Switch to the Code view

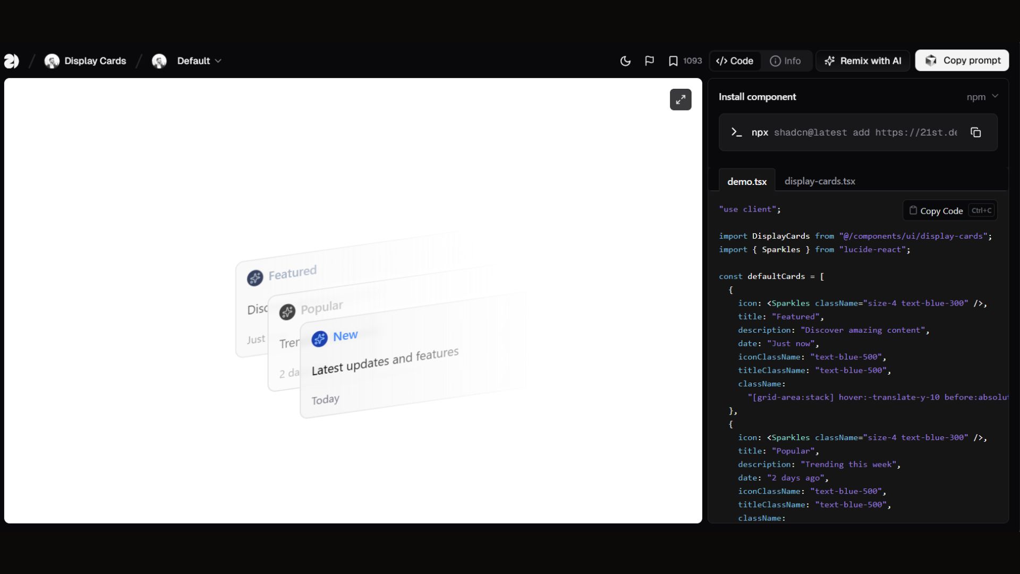pyautogui.click(x=735, y=61)
